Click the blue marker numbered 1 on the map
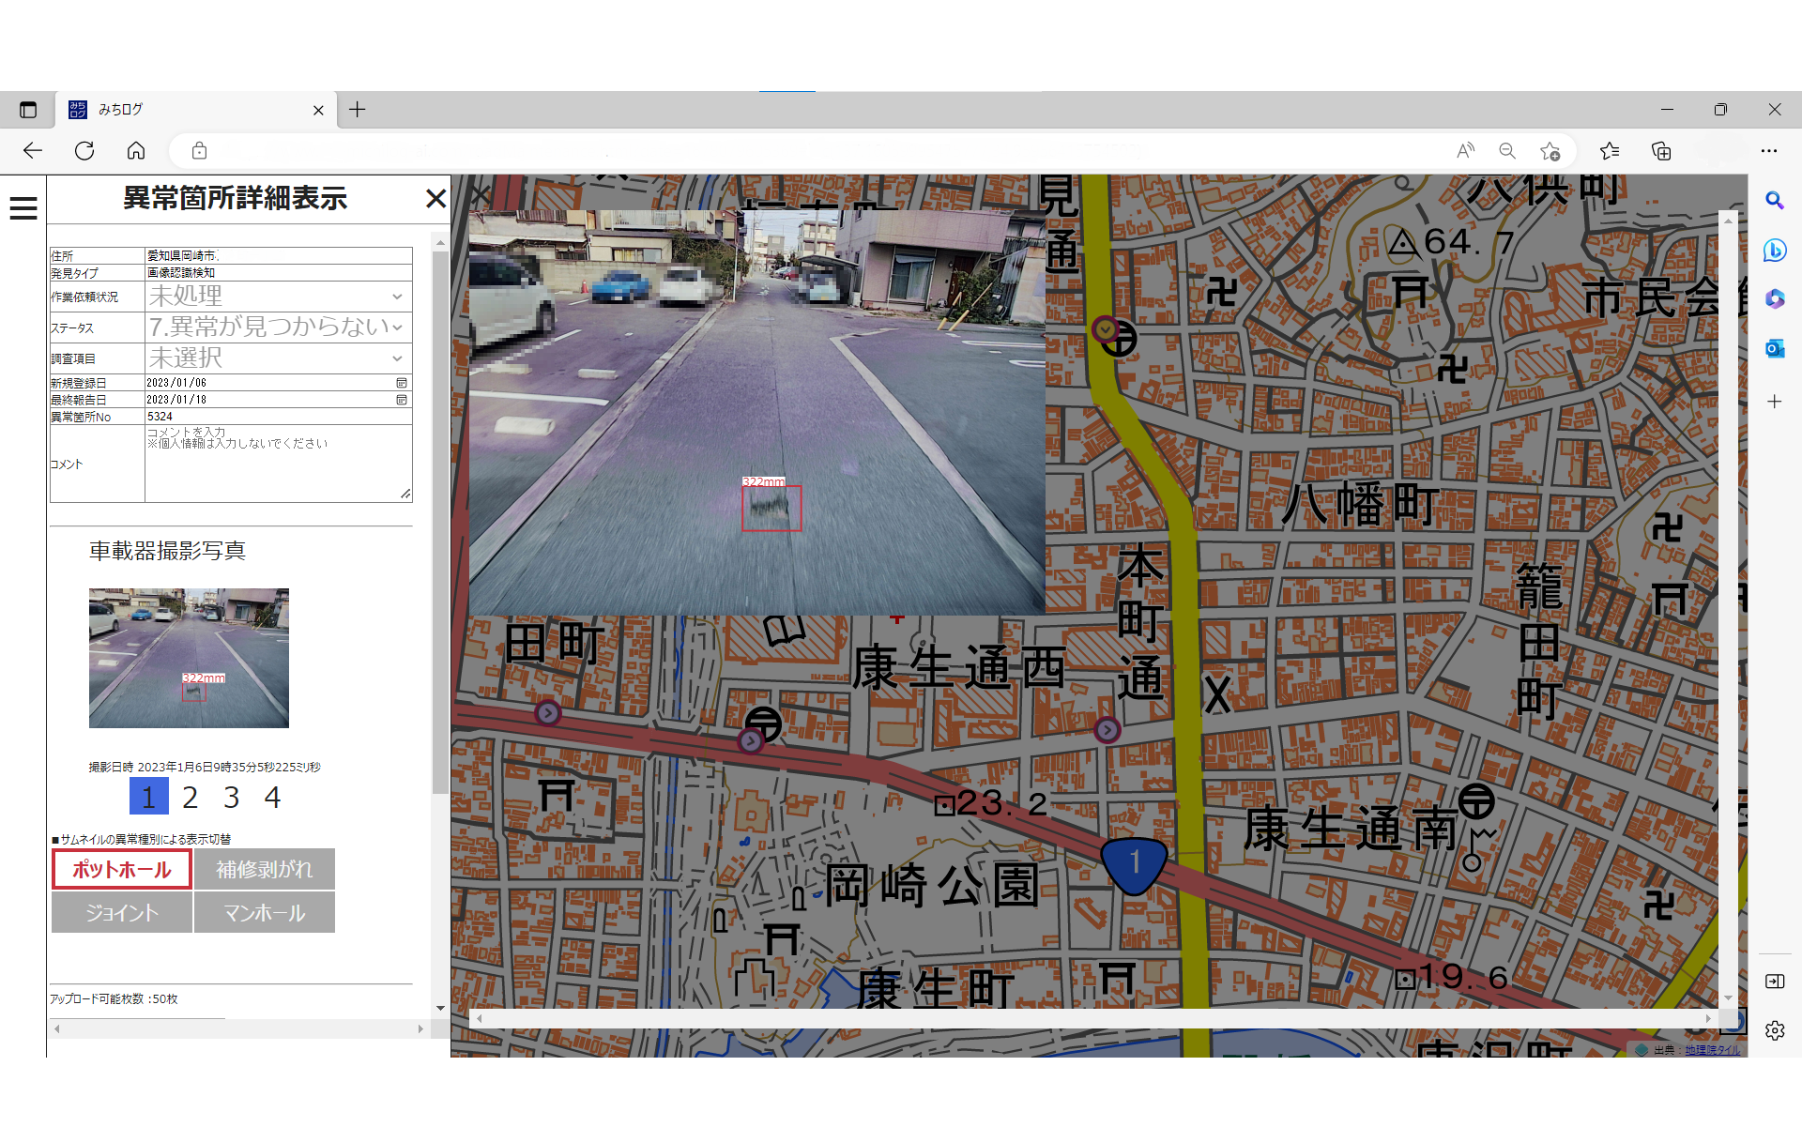Viewport: 1802px width, 1127px height. [1134, 859]
